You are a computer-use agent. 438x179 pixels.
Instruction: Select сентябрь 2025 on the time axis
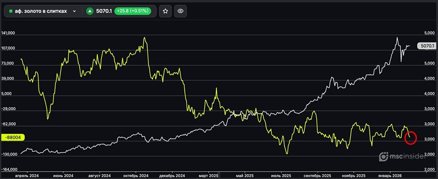(317, 176)
